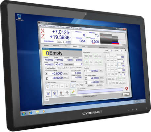
Task: Open the Operator menu
Action: pos(68,27)
